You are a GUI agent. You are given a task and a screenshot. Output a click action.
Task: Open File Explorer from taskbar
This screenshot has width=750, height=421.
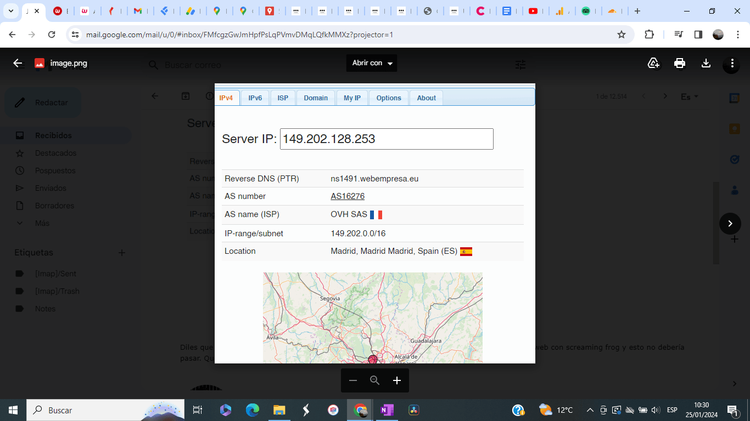(x=279, y=410)
